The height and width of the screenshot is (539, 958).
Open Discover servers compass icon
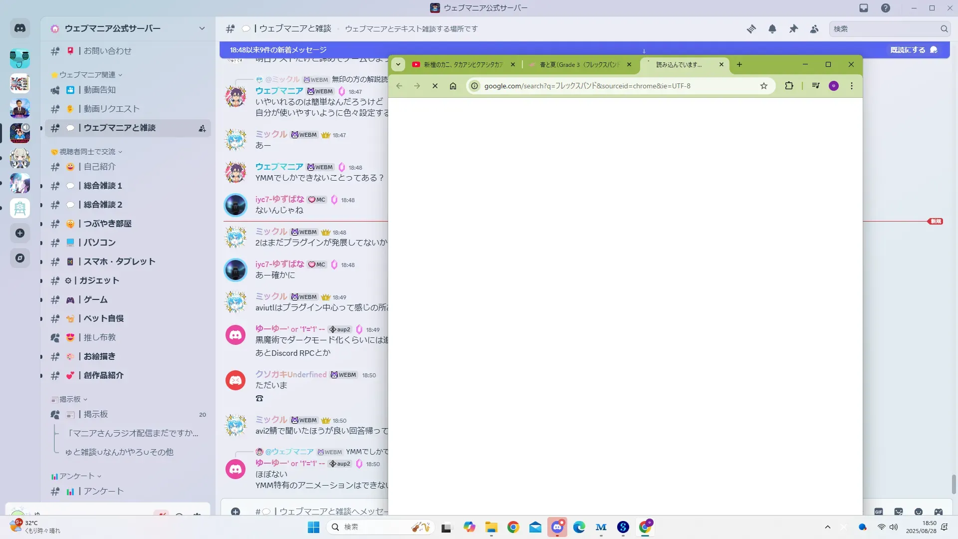[x=20, y=258]
